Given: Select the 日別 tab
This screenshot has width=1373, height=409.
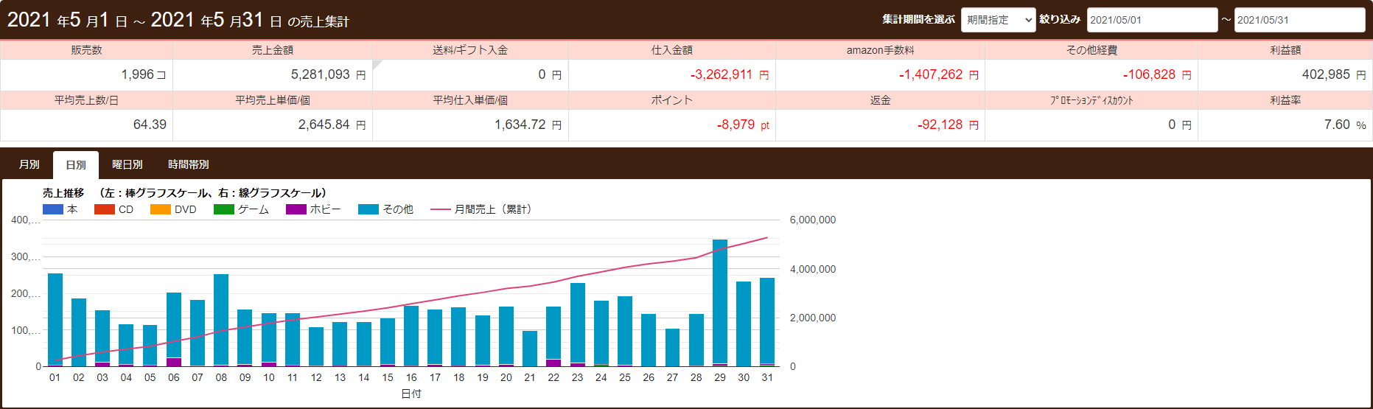Looking at the screenshot, I should 76,165.
